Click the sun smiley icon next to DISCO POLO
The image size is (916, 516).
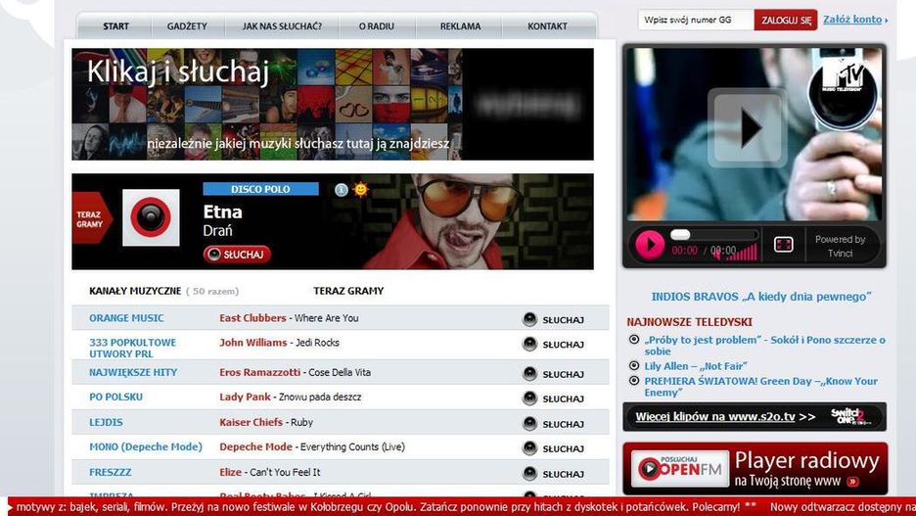pyautogui.click(x=360, y=189)
